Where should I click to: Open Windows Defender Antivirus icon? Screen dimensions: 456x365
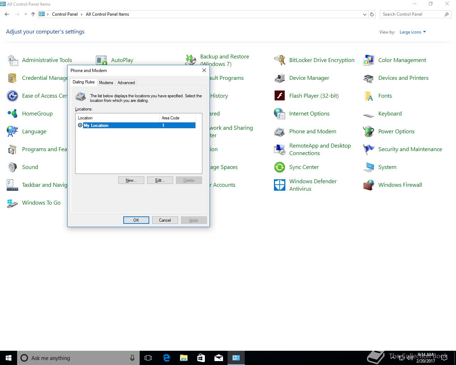[280, 185]
